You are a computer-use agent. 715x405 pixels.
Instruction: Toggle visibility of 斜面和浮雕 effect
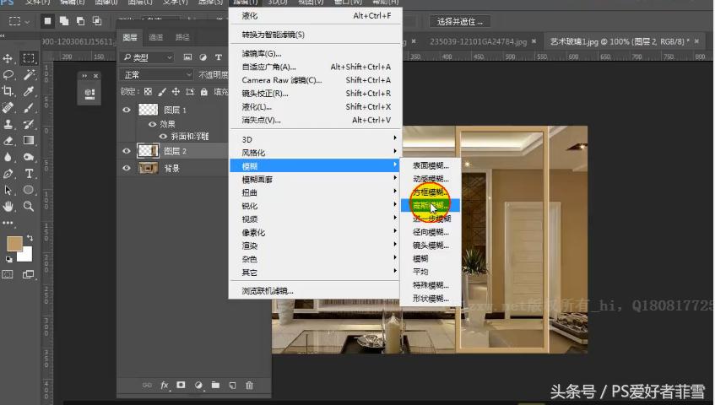click(163, 136)
